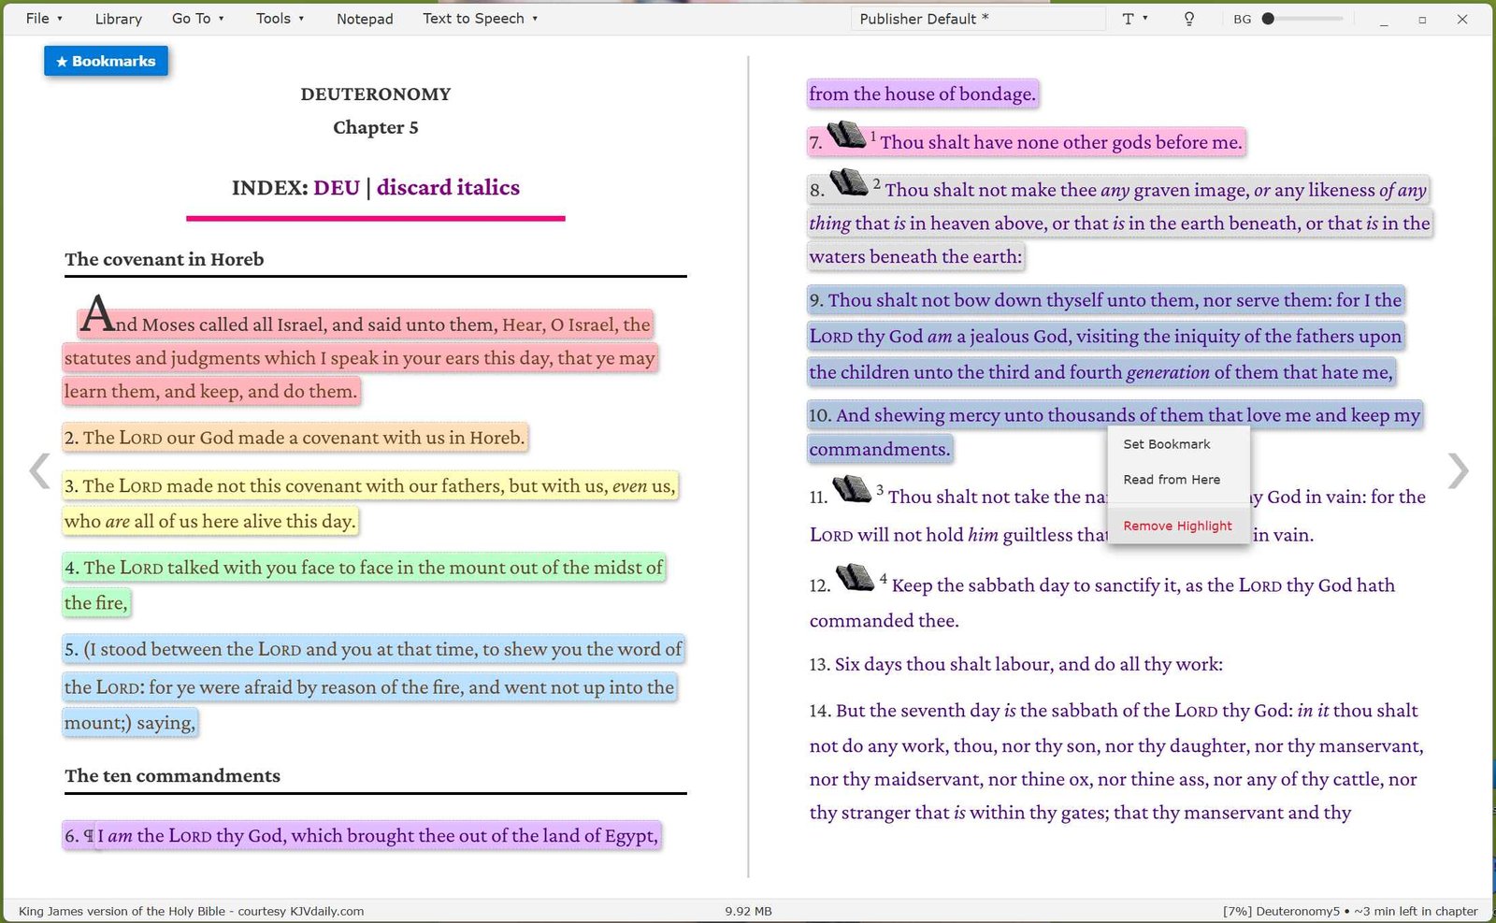
Task: Click the Deuteronomy5 progress status text
Action: [1350, 911]
